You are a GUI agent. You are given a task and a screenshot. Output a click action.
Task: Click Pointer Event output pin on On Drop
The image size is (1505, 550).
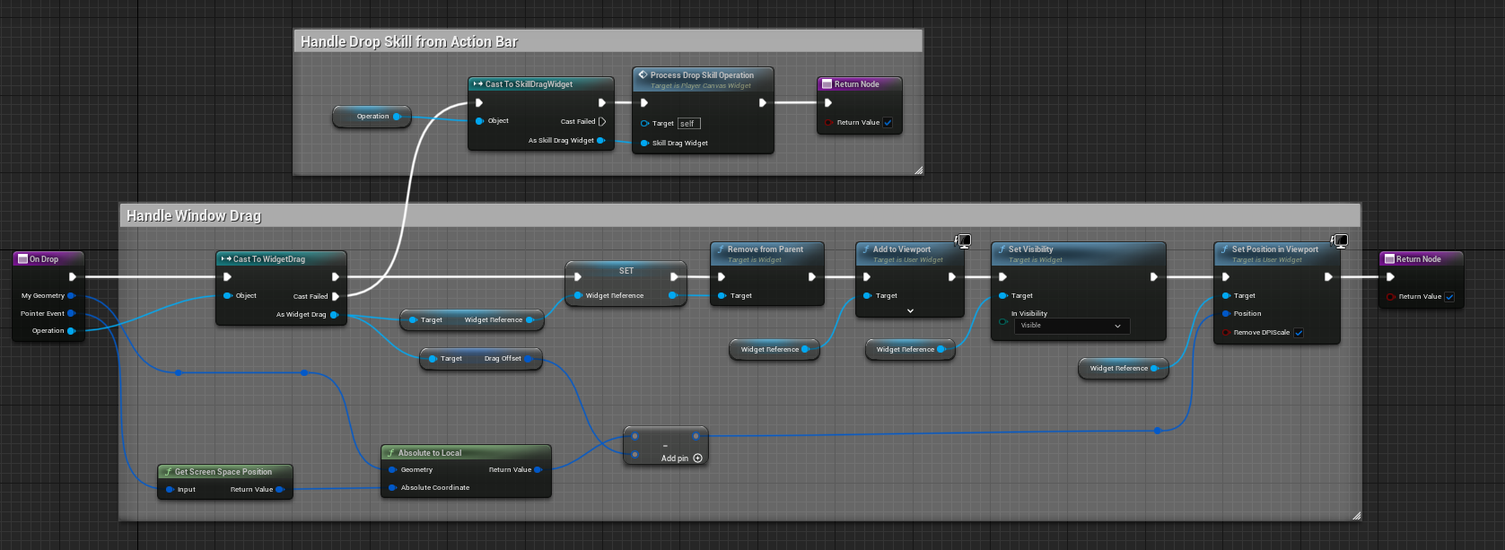[71, 313]
